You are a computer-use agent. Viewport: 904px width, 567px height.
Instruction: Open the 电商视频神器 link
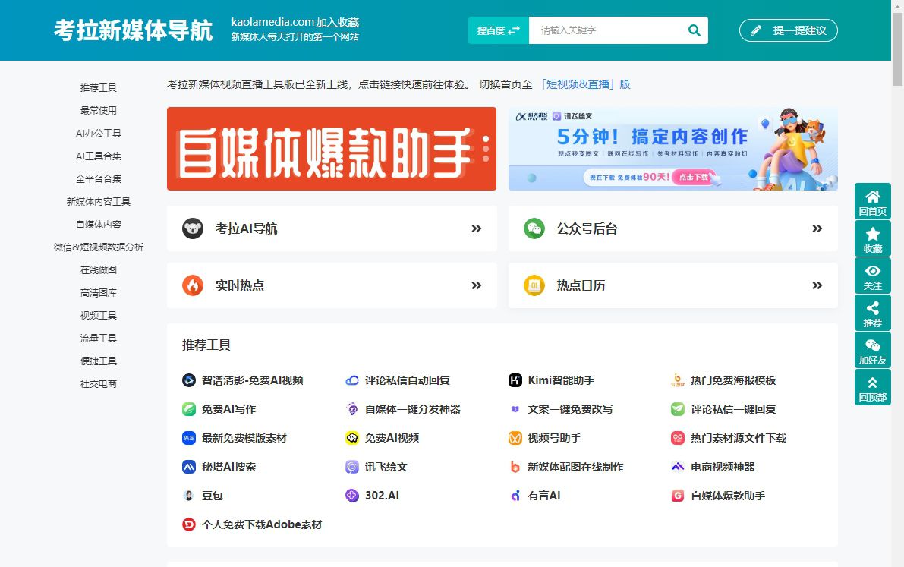tap(723, 467)
